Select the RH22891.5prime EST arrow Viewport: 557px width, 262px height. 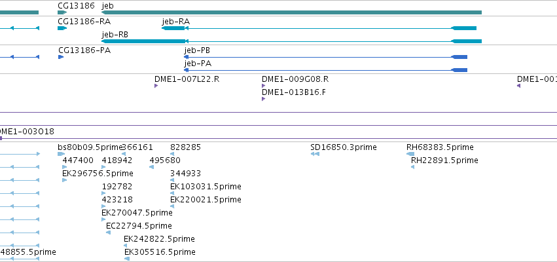click(x=413, y=167)
